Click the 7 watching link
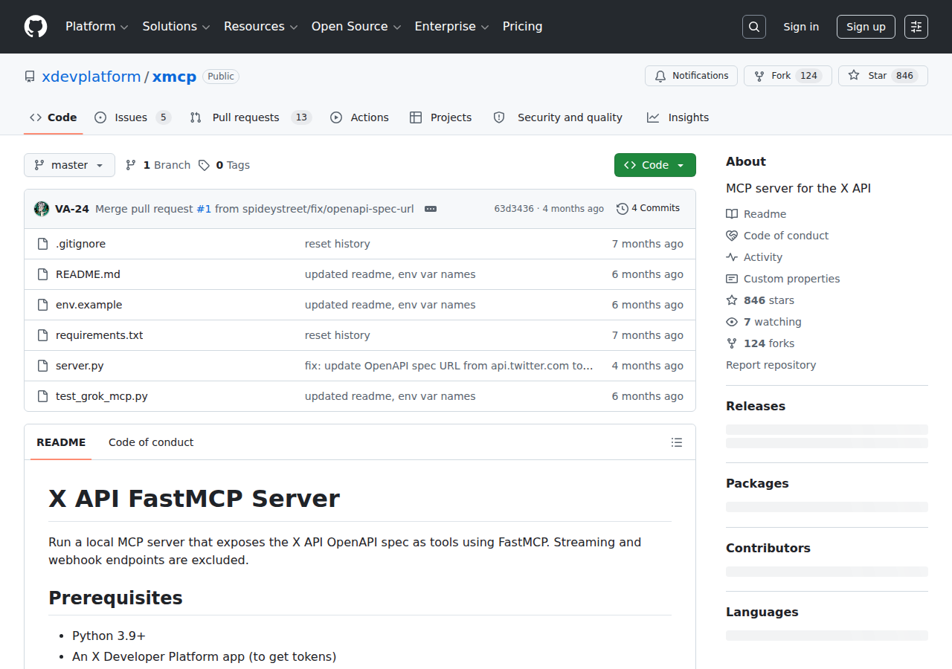The image size is (952, 669). click(x=764, y=322)
